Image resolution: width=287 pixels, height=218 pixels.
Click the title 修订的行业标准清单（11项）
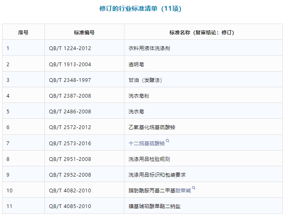click(x=140, y=9)
